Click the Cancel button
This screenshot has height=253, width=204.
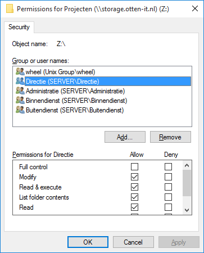click(133, 242)
